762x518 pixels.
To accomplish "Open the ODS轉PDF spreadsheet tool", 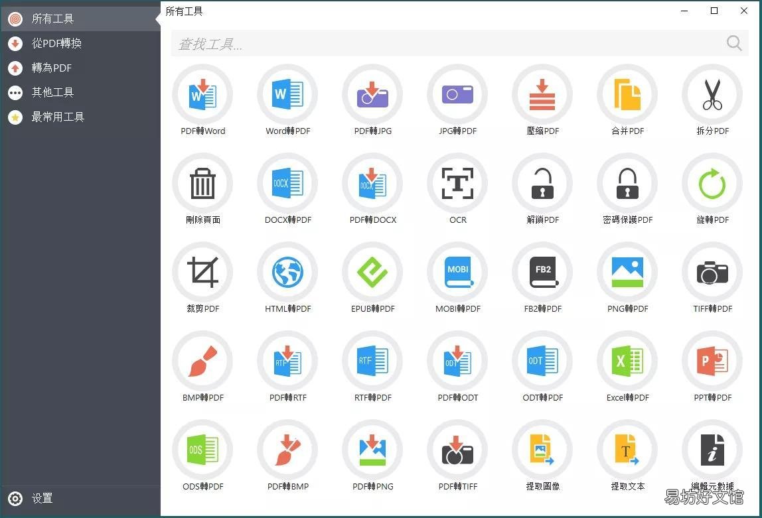I will 202,450.
